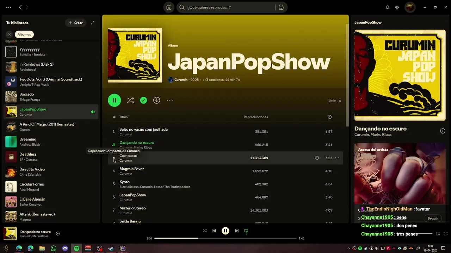Add Dançando no escuro from the side panel plus

click(443, 131)
